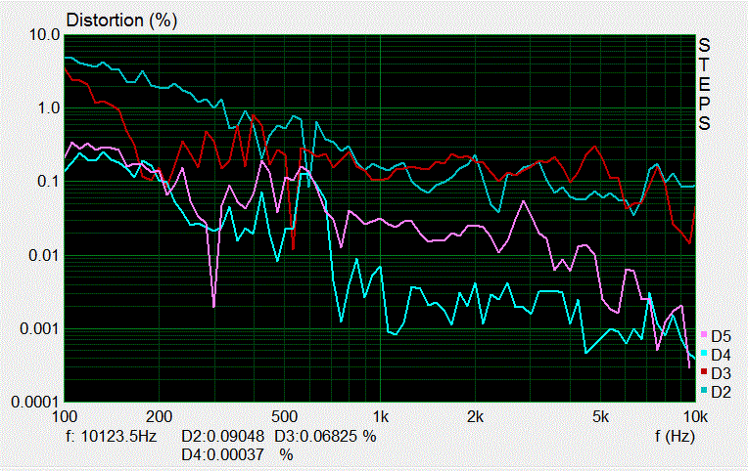Viewport: 748px width, 471px height.
Task: Click the 1k frequency tick label
Action: tap(380, 417)
